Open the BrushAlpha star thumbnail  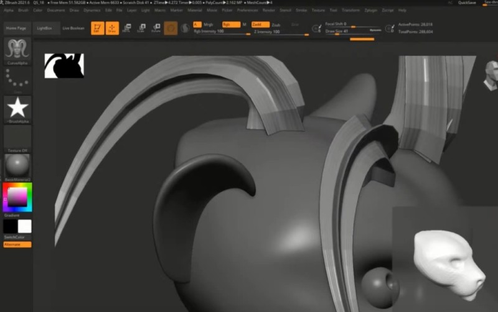[17, 108]
